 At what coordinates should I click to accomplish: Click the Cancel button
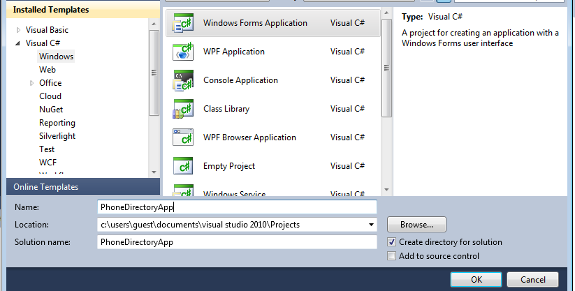click(x=533, y=279)
